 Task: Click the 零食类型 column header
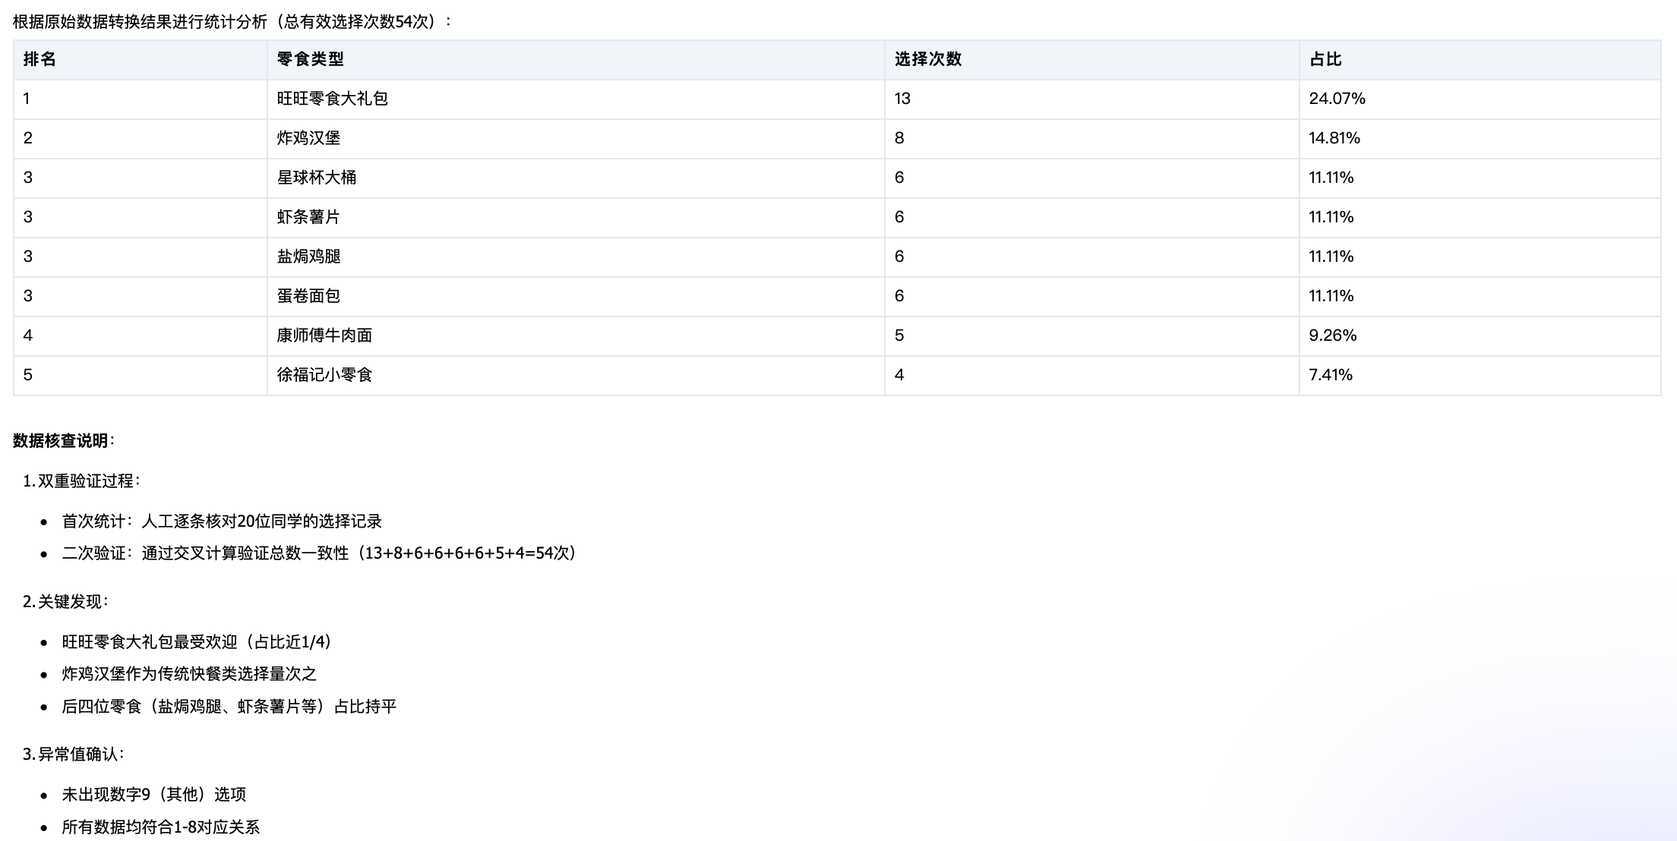(310, 59)
